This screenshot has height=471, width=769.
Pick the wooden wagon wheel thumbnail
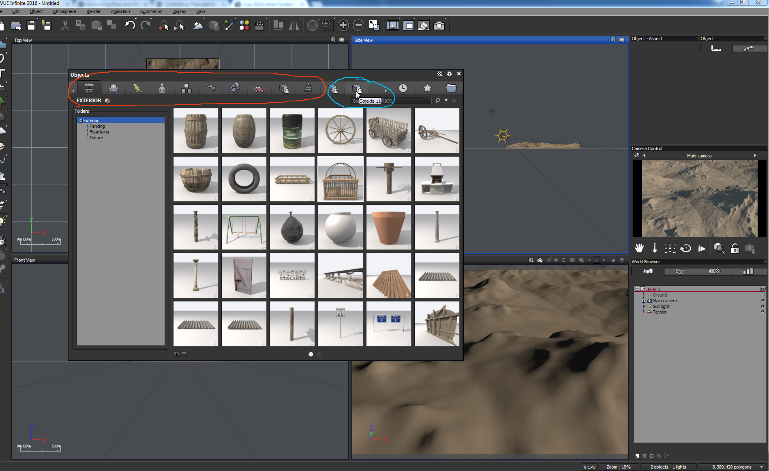341,130
